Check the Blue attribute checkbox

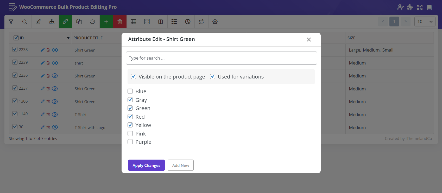pos(130,91)
